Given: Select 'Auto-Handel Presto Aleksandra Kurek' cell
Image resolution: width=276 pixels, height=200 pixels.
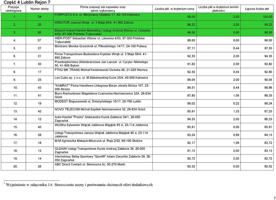Looking at the screenshot, I should 103,119.
